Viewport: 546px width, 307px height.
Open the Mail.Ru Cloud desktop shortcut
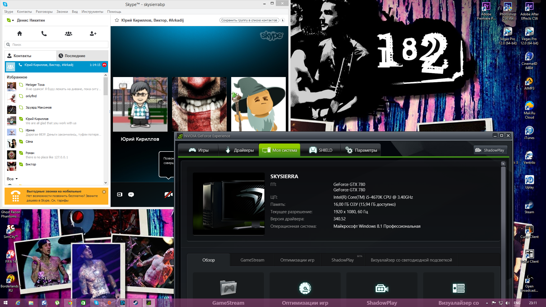(x=529, y=110)
